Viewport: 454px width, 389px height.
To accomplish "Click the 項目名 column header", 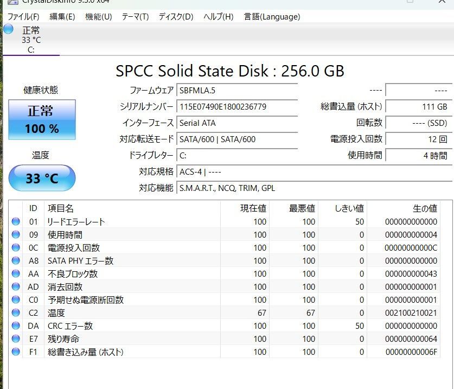I will [132, 208].
